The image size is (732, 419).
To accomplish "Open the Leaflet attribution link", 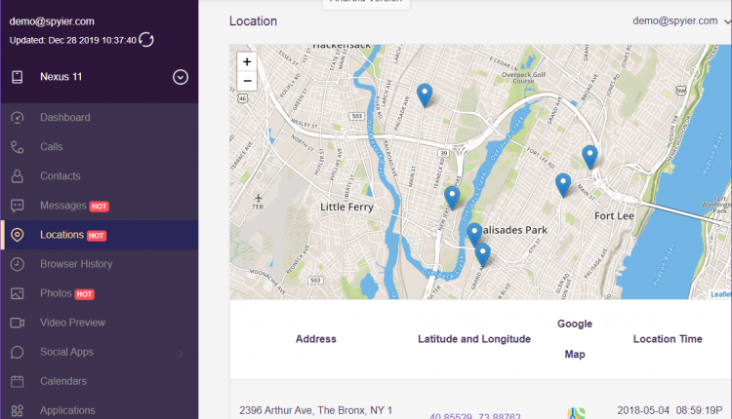I will [720, 294].
